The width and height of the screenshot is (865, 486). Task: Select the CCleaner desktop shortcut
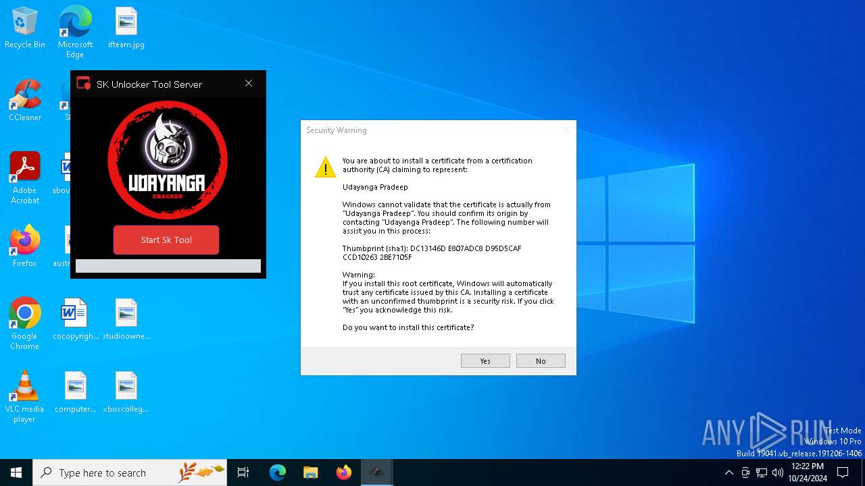(x=25, y=101)
